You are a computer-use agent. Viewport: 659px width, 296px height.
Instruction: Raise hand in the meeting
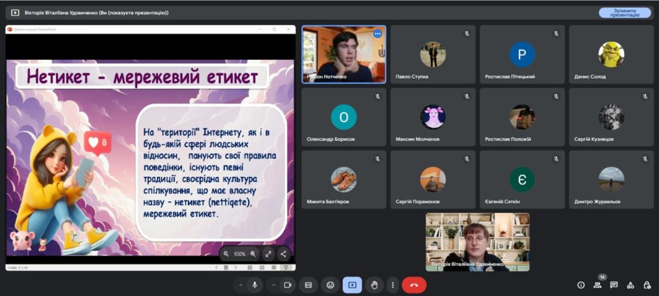(x=374, y=284)
